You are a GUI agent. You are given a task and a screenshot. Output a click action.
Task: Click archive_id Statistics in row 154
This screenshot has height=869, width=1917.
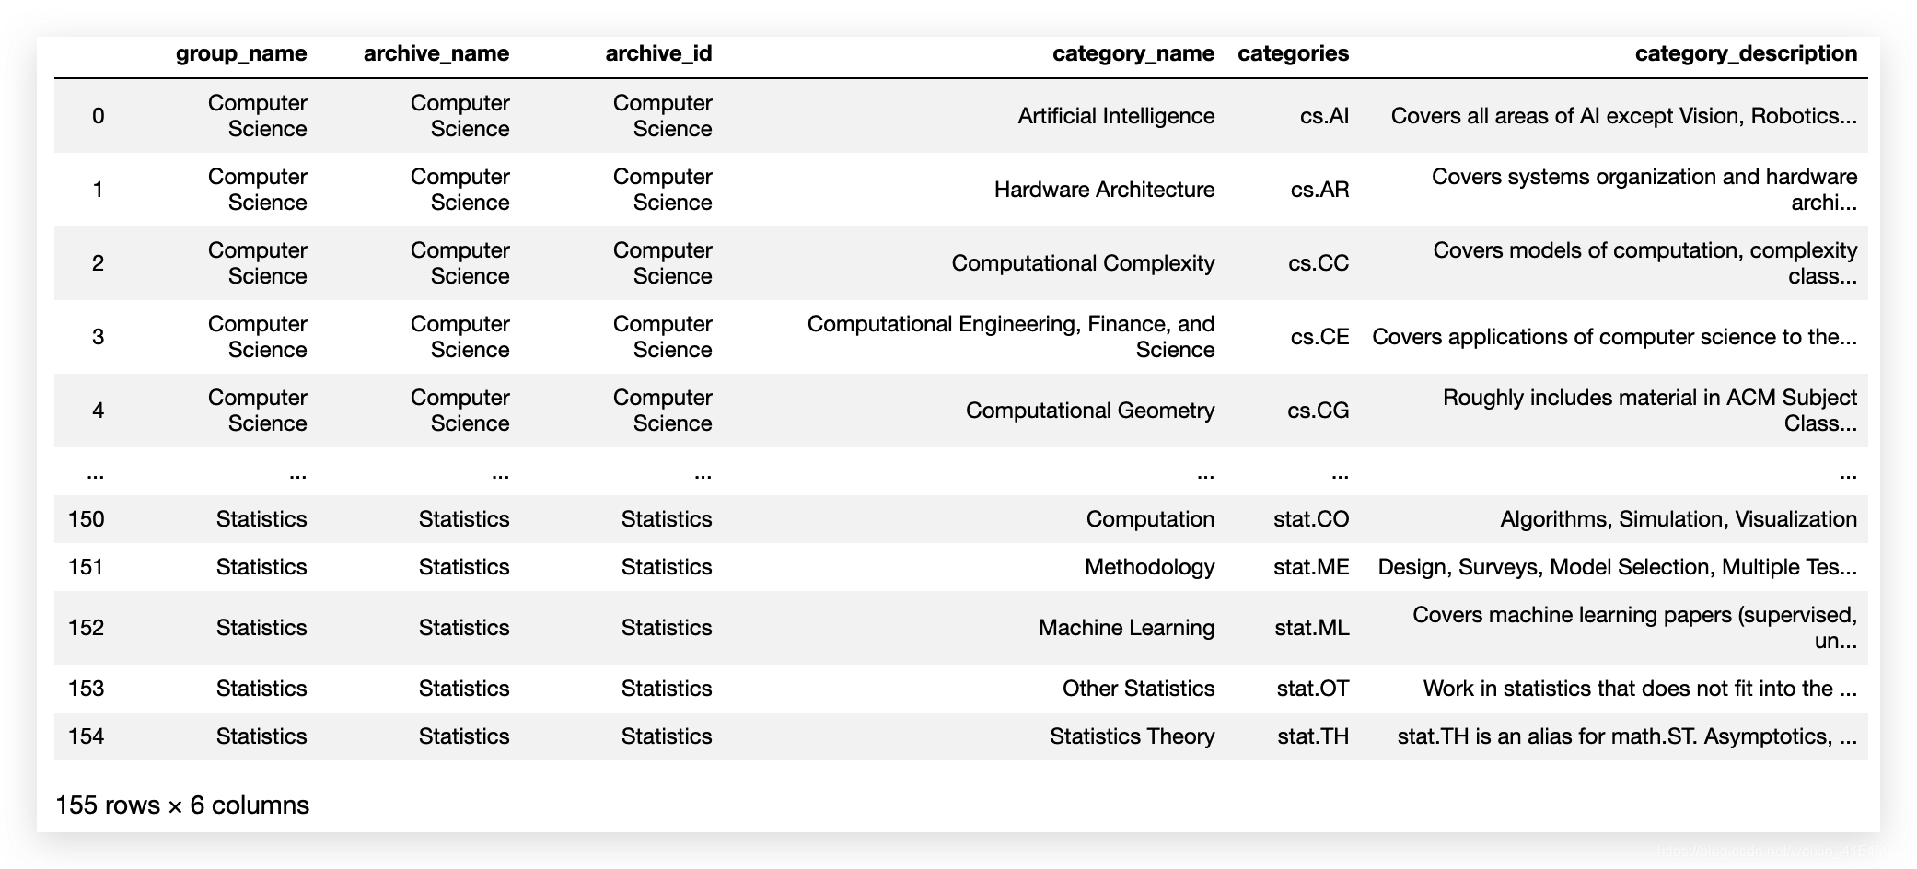click(x=667, y=736)
